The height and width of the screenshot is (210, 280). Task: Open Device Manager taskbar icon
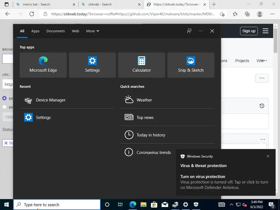click(175, 205)
